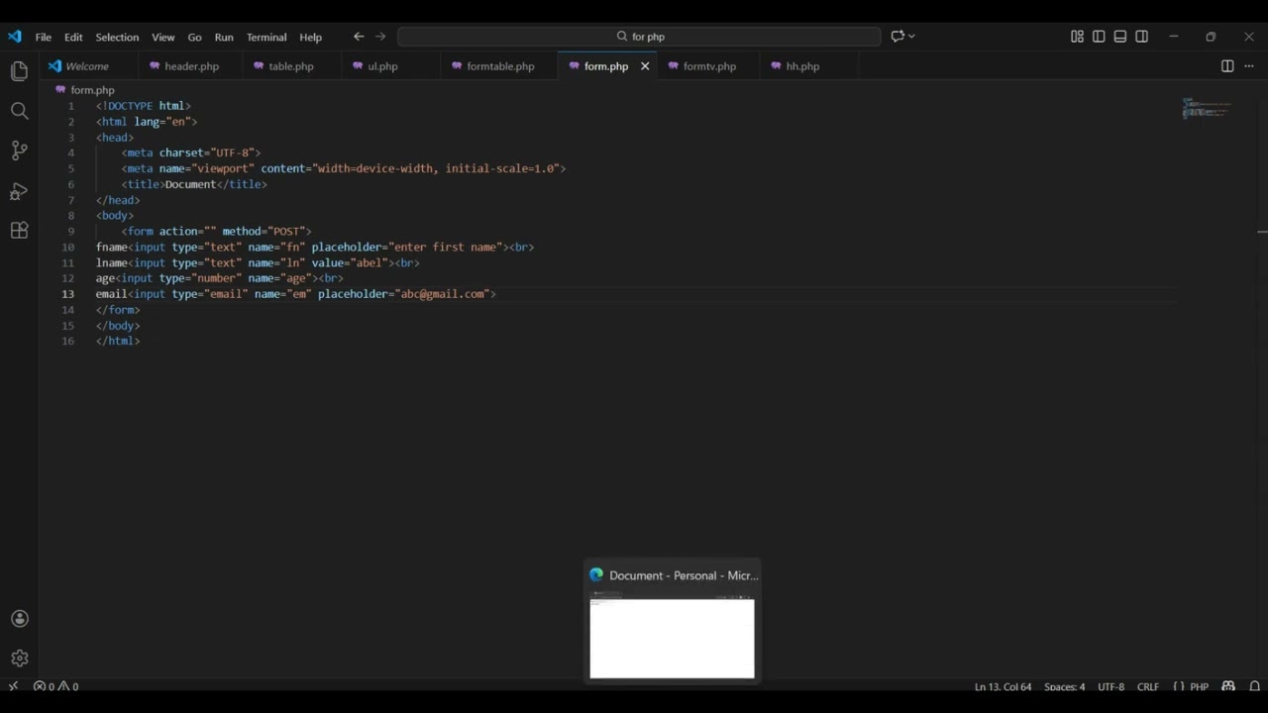Viewport: 1268px width, 713px height.
Task: Open the Go menu
Action: coord(194,37)
